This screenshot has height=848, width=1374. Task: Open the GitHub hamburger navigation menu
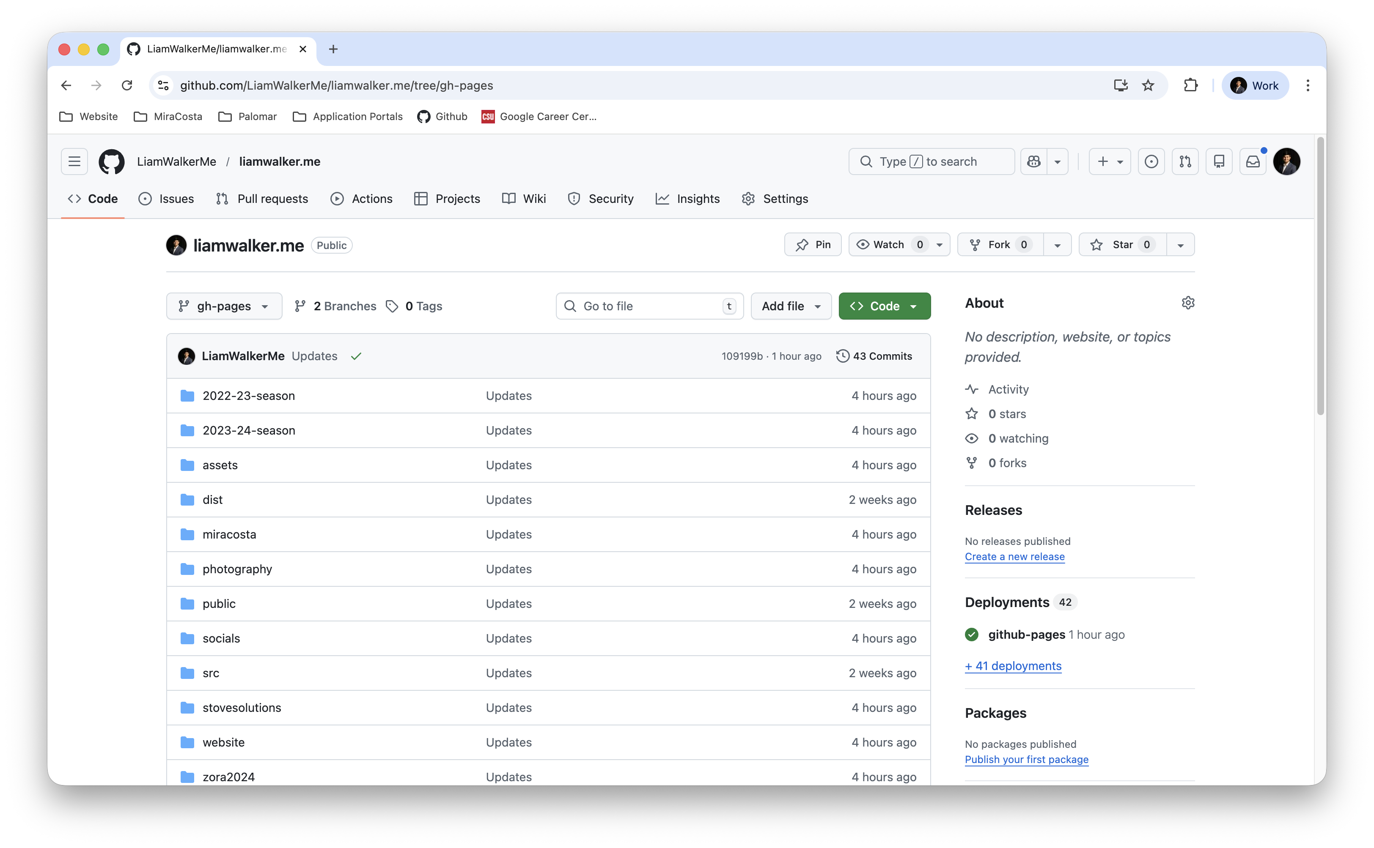point(74,161)
